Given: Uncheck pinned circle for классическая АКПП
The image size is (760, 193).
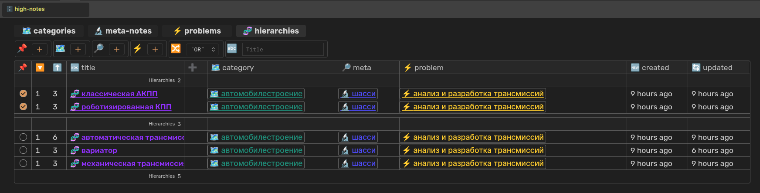Looking at the screenshot, I should pos(23,94).
